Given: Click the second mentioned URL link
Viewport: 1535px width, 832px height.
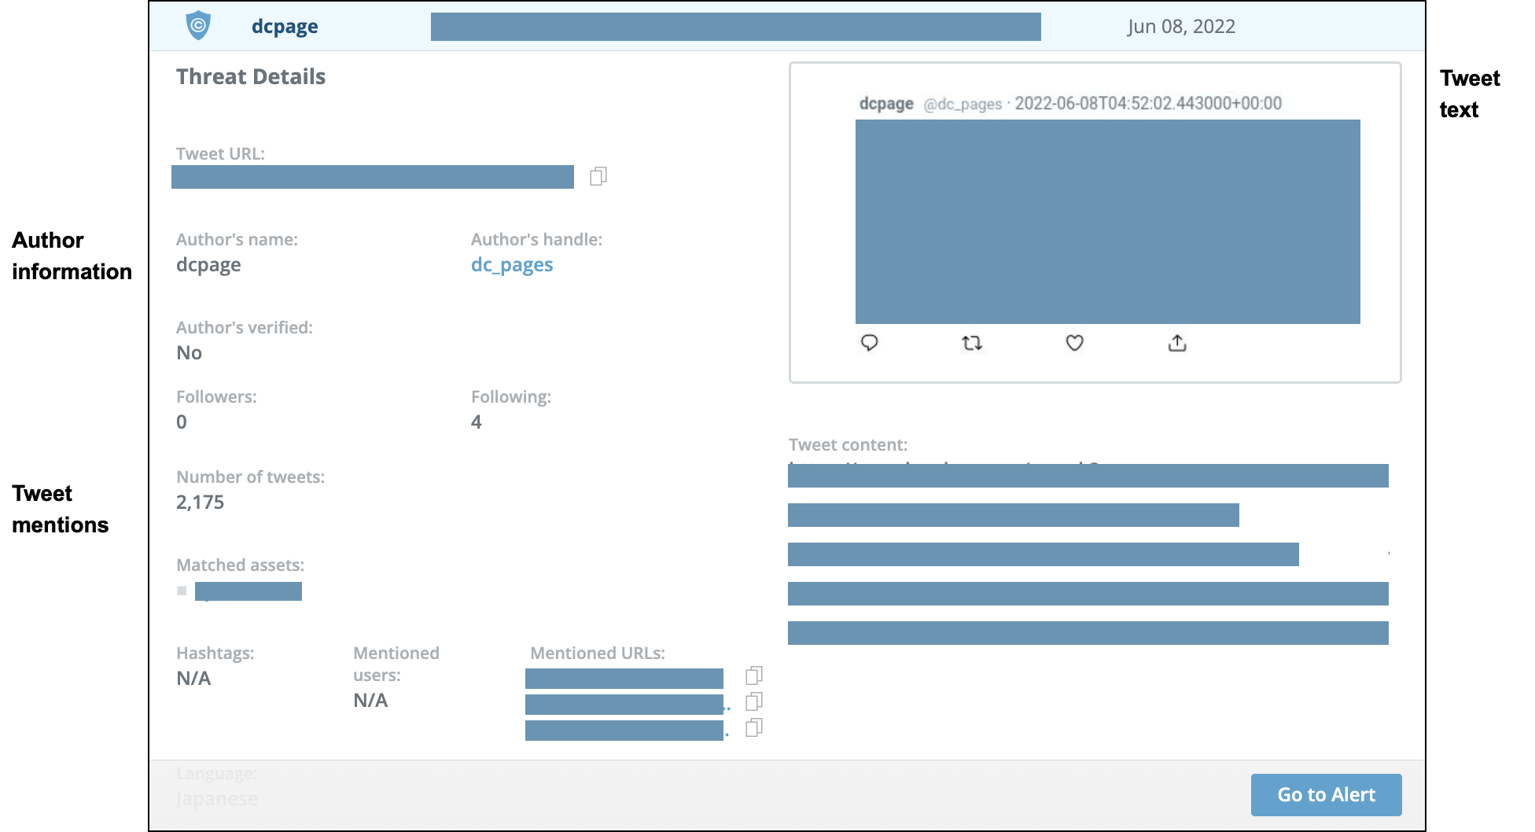Looking at the screenshot, I should click(x=624, y=705).
